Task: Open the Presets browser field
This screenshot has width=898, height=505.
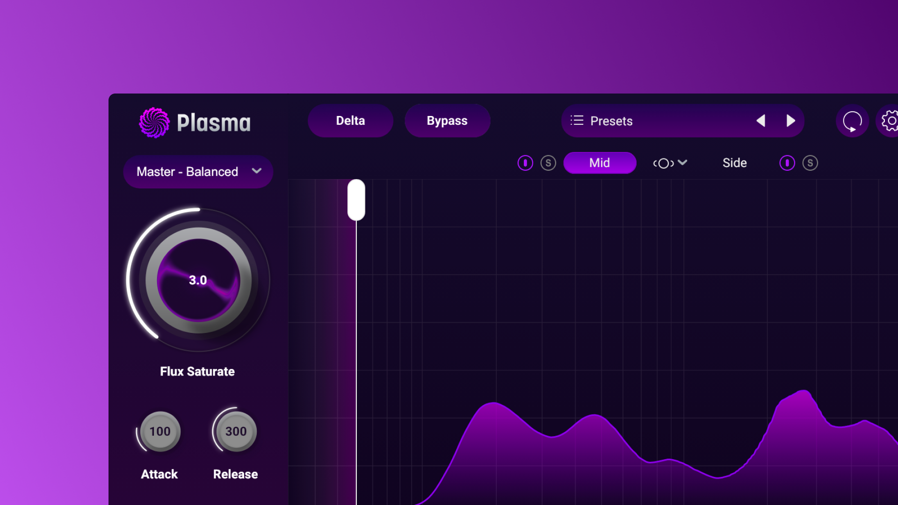Action: point(682,121)
